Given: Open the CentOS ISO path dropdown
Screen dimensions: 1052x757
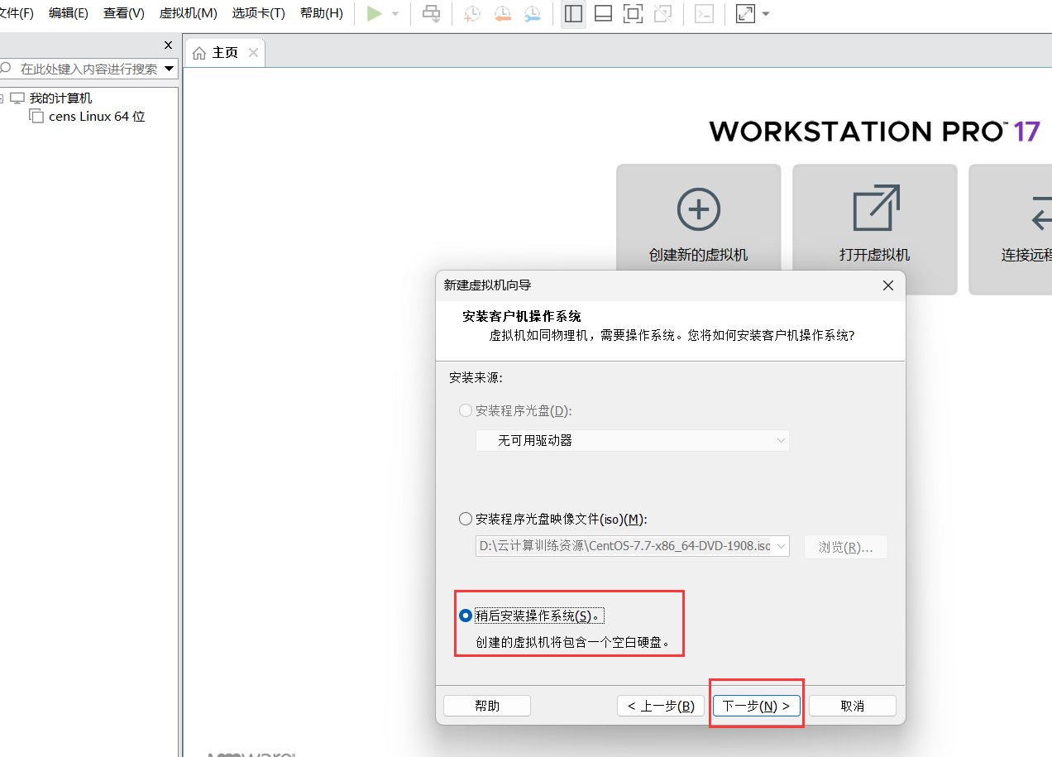Looking at the screenshot, I should (780, 546).
